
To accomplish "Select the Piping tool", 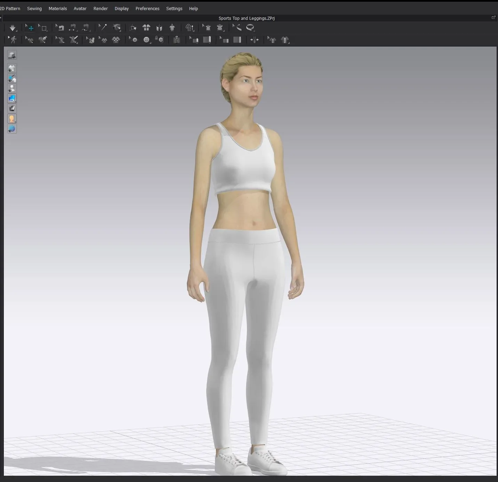I will 237,40.
